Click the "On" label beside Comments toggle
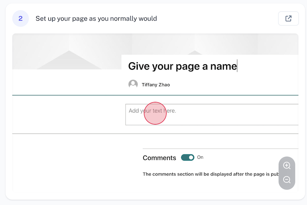This screenshot has height=205, width=307. [x=200, y=157]
